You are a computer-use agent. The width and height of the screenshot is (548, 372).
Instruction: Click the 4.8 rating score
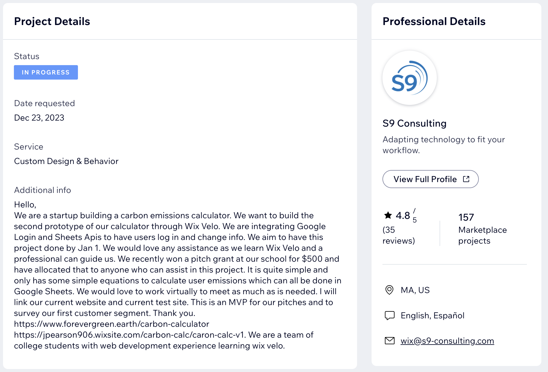click(403, 216)
